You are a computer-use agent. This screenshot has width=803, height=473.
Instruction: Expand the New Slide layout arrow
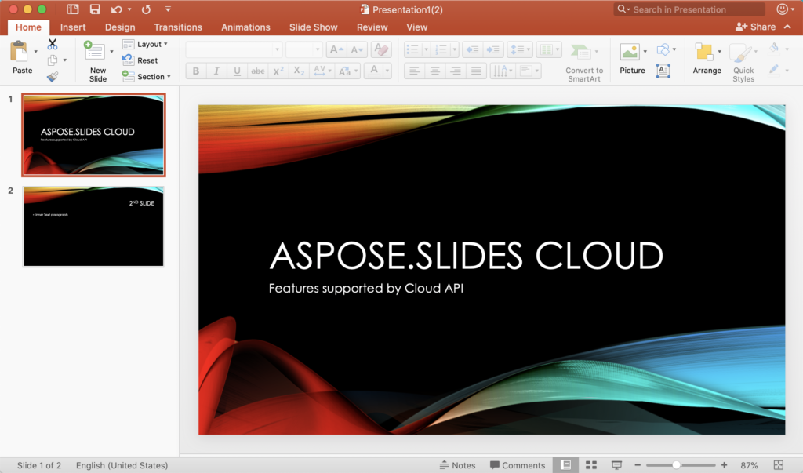pyautogui.click(x=111, y=52)
